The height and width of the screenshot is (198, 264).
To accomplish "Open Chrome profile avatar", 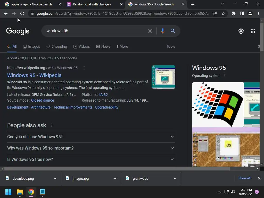I will pyautogui.click(x=250, y=13).
